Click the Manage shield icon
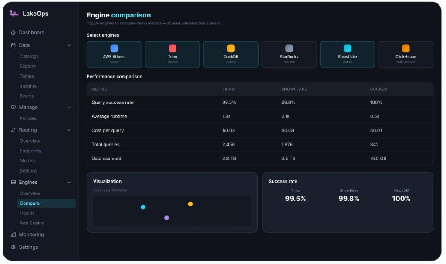The width and height of the screenshot is (446, 264). pos(13,107)
